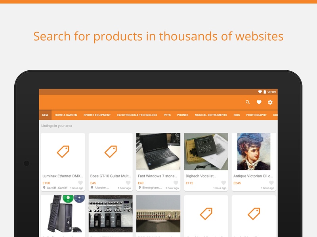Open the Antique Victorian Oil title
Image resolution: width=317 pixels, height=237 pixels.
pyautogui.click(x=253, y=176)
